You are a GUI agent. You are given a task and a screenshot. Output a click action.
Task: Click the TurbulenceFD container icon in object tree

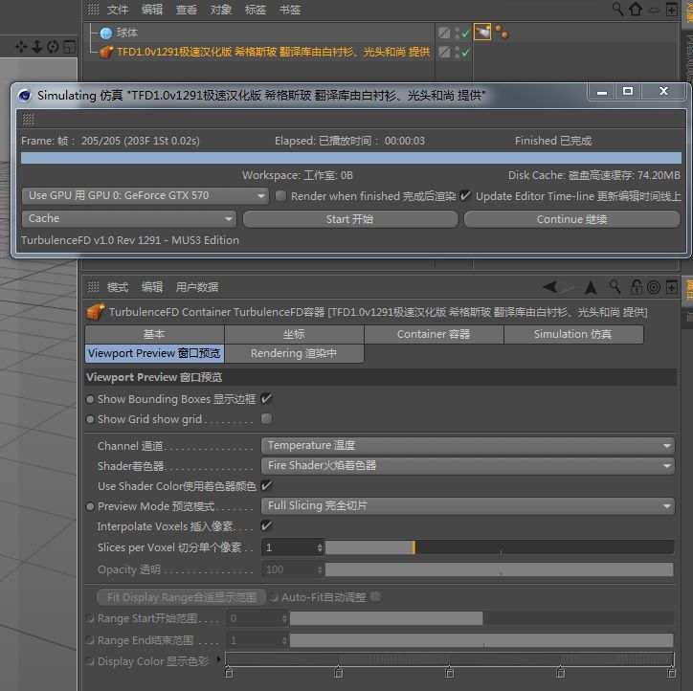(106, 52)
